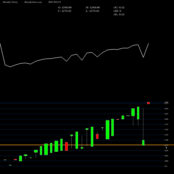
Task: Click the close value "C: 1273.35"
Action: [65, 11]
